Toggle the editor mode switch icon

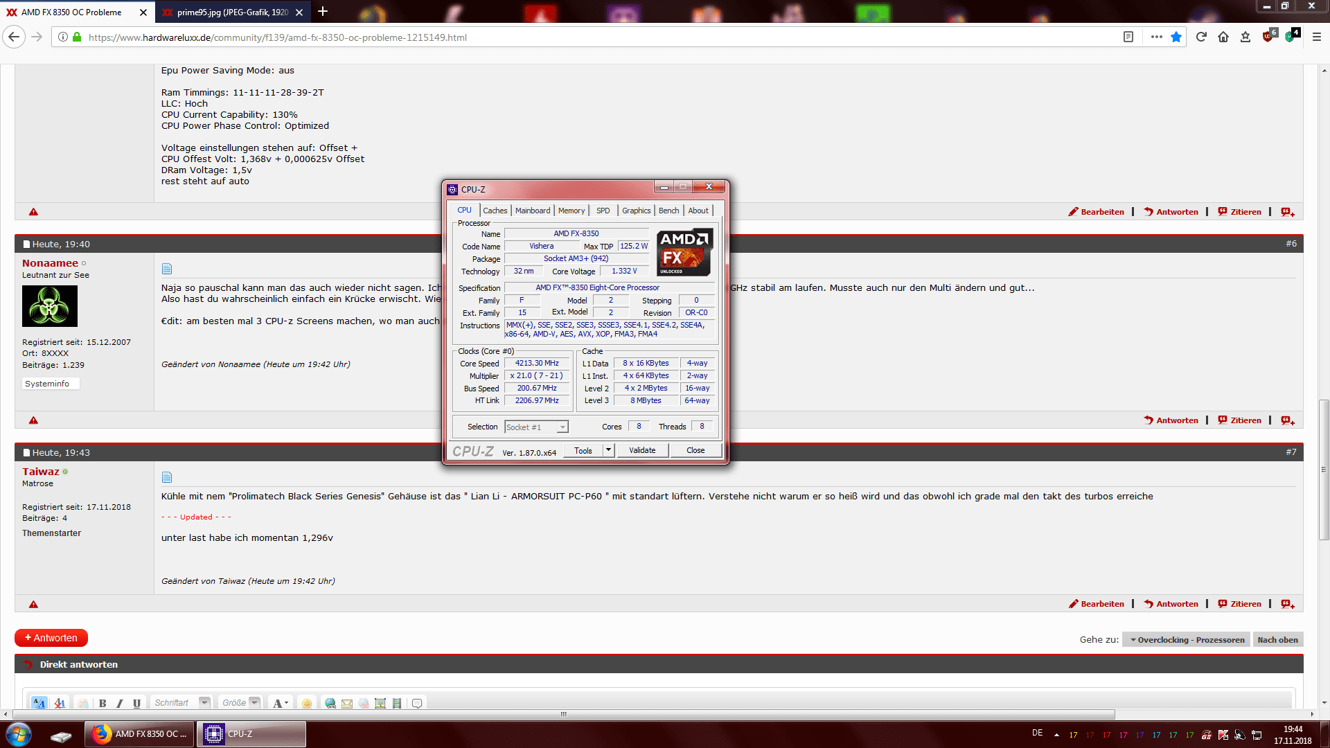point(39,703)
